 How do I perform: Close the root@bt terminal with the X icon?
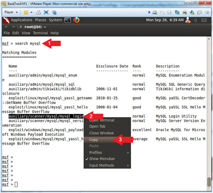point(21,26)
